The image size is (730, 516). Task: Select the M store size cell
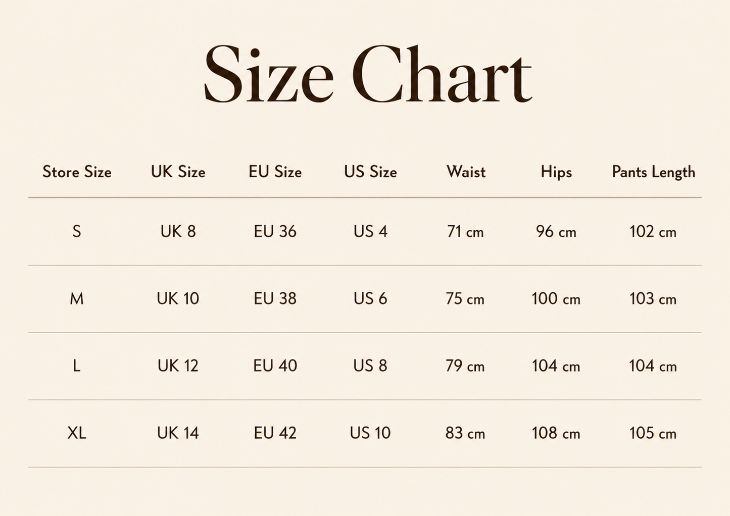(77, 298)
